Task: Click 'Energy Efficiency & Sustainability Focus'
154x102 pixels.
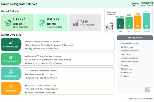Action: pos(42,49)
